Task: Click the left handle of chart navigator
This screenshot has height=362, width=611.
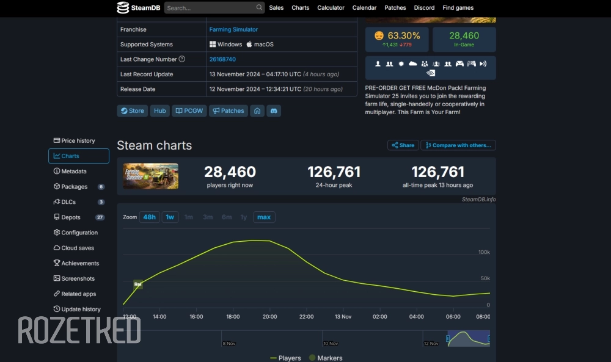Action: (x=448, y=338)
